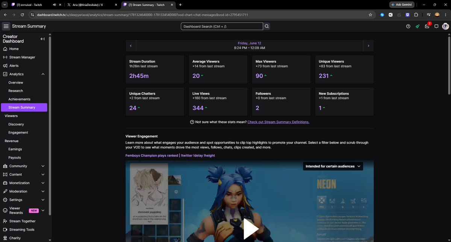This screenshot has height=242, width=451.
Task: Click the Content icon in sidebar
Action: coord(5,174)
